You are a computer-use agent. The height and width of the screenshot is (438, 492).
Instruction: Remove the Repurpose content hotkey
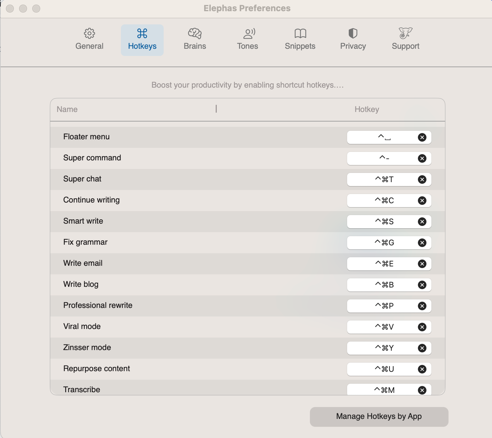[x=422, y=369]
